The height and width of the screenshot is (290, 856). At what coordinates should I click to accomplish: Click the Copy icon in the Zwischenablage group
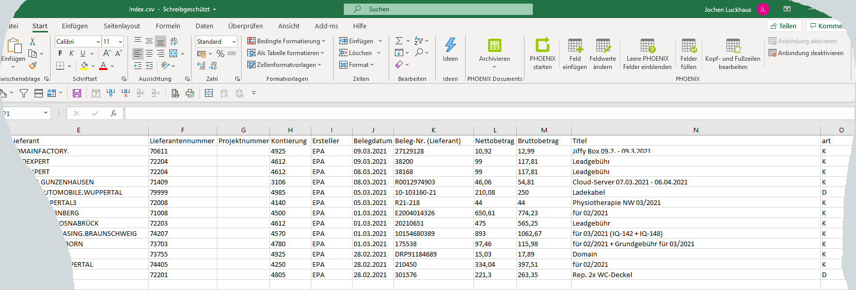click(x=33, y=54)
